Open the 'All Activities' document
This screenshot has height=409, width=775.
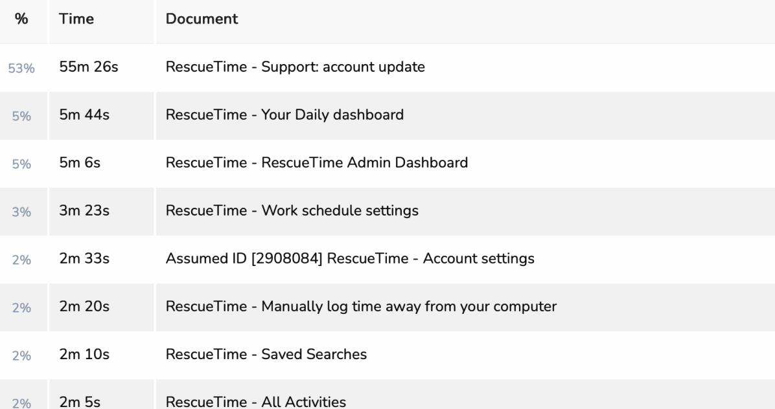tap(255, 402)
